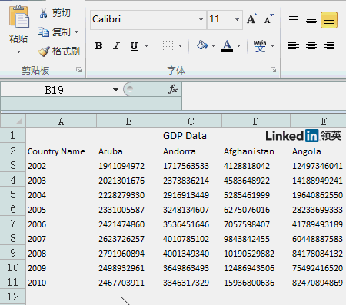Select column A header
This screenshot has height=305, width=346.
coord(61,121)
